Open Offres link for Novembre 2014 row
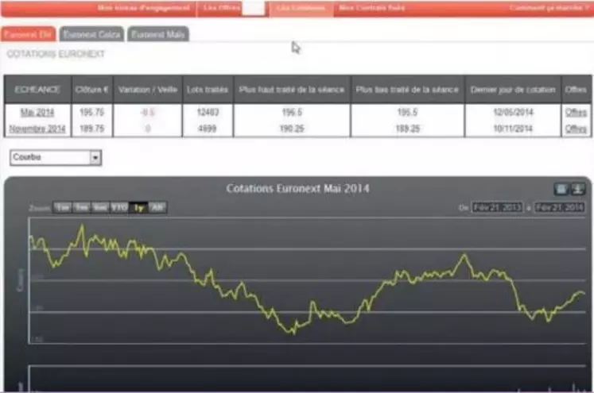Screen dimensions: 594x393 pos(576,129)
